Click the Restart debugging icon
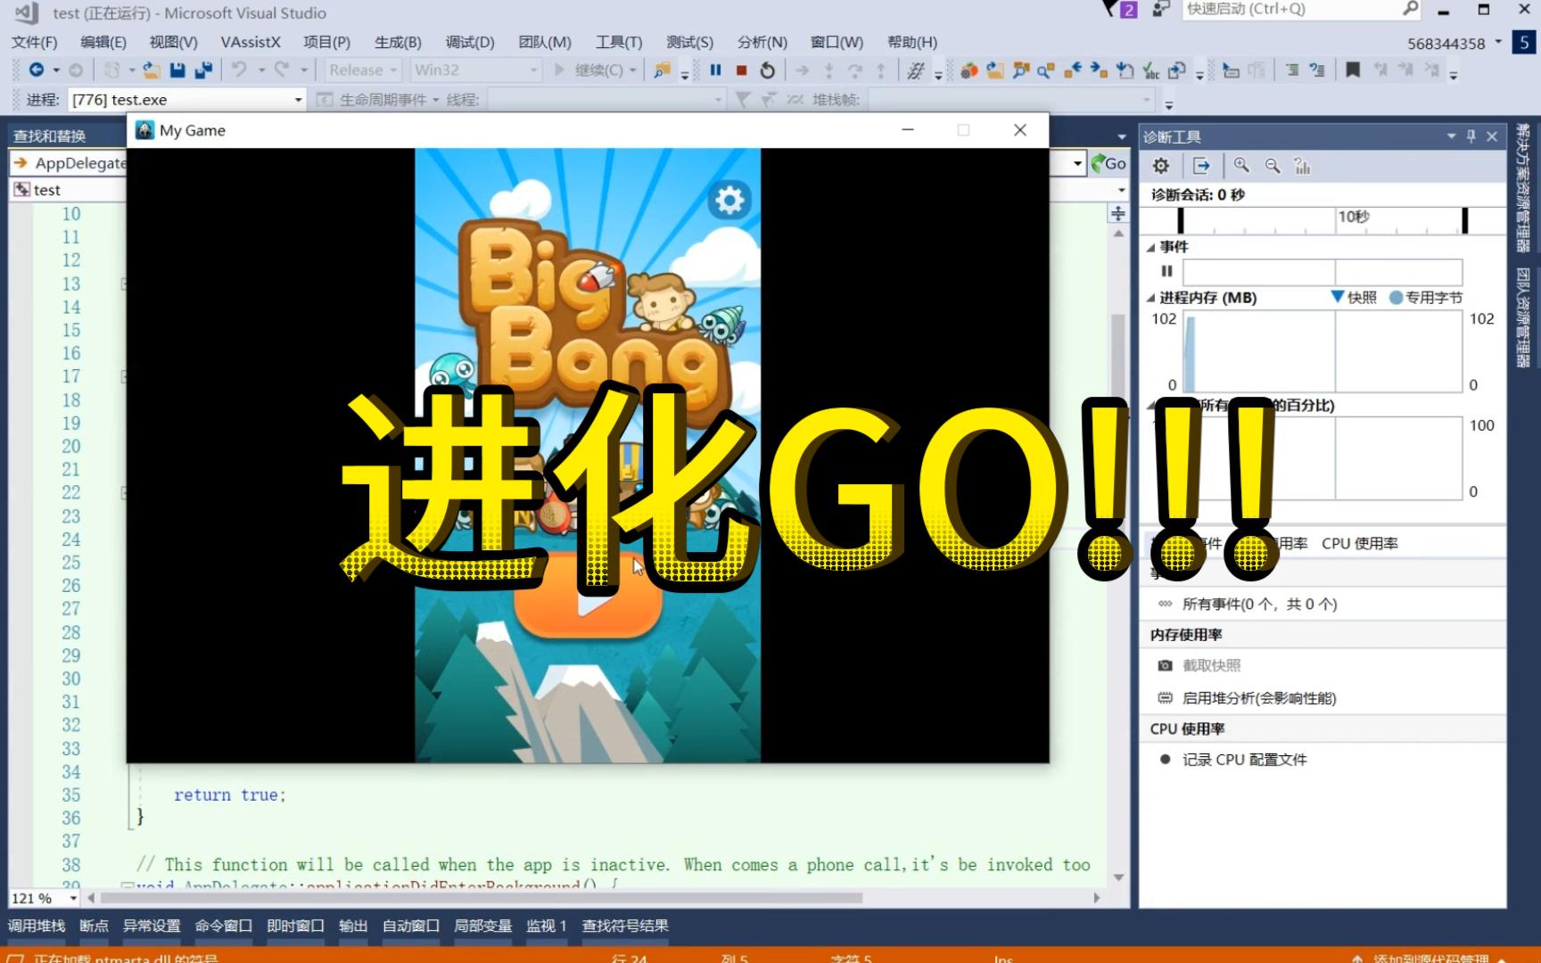Image resolution: width=1541 pixels, height=963 pixels. (x=767, y=70)
